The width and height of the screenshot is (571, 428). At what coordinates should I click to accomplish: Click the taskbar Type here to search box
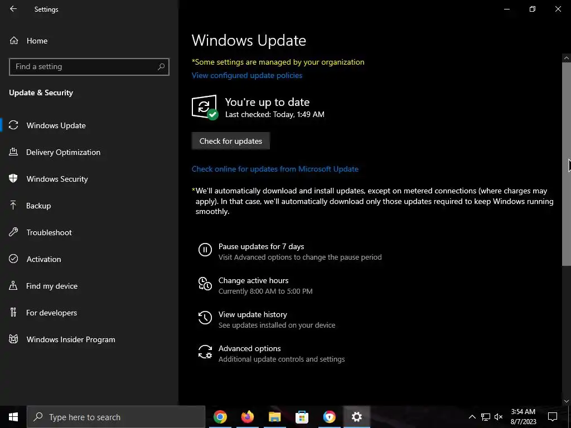click(x=116, y=417)
